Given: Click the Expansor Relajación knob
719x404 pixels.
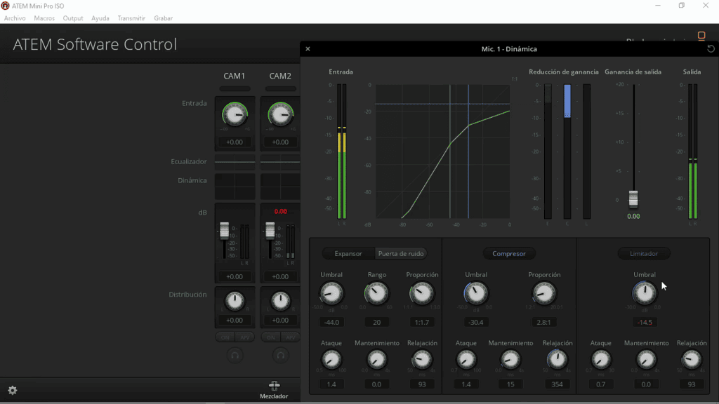Looking at the screenshot, I should pos(421,360).
